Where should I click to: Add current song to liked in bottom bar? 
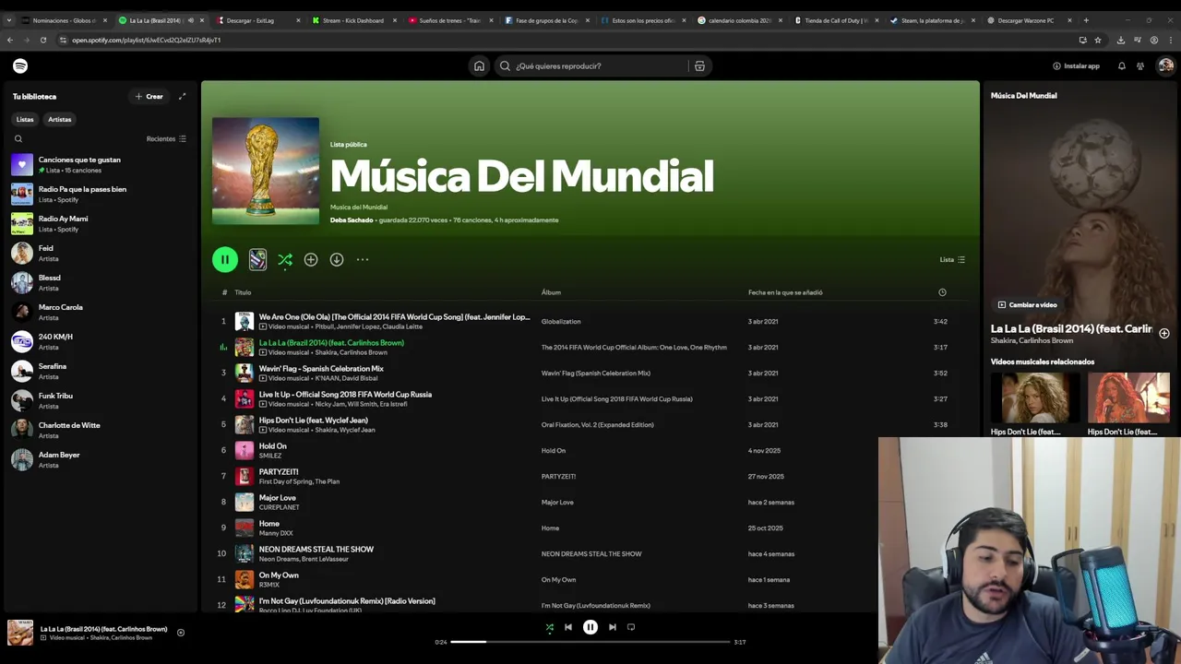pyautogui.click(x=181, y=633)
